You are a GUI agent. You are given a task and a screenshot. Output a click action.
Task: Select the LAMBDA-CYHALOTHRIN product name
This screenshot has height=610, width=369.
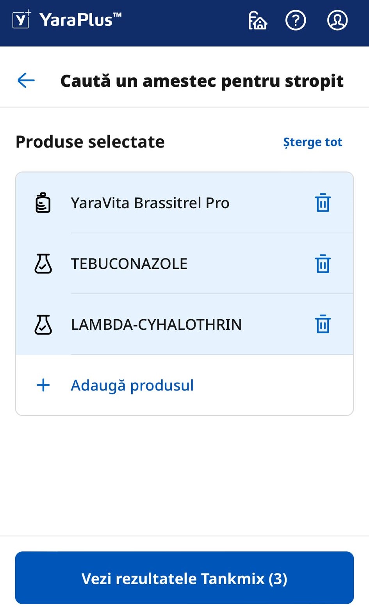(156, 325)
